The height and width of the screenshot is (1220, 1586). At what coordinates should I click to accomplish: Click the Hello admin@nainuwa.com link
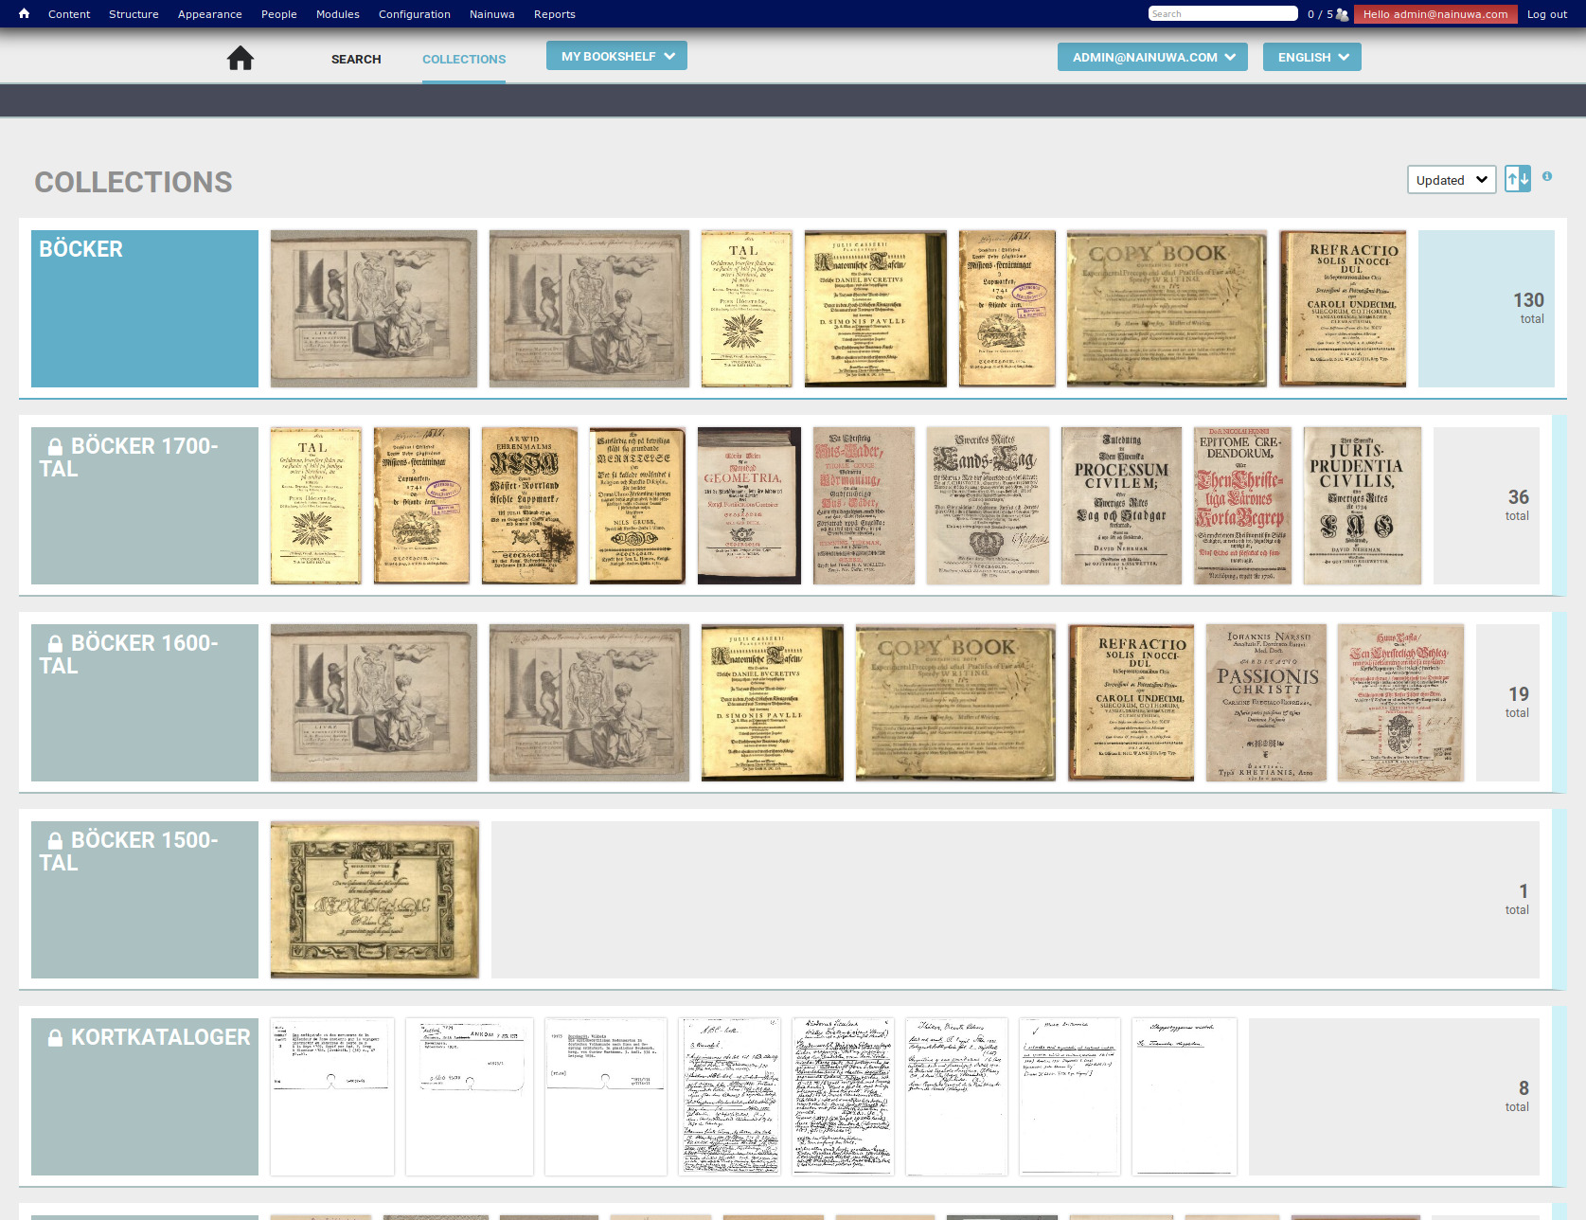click(x=1435, y=14)
